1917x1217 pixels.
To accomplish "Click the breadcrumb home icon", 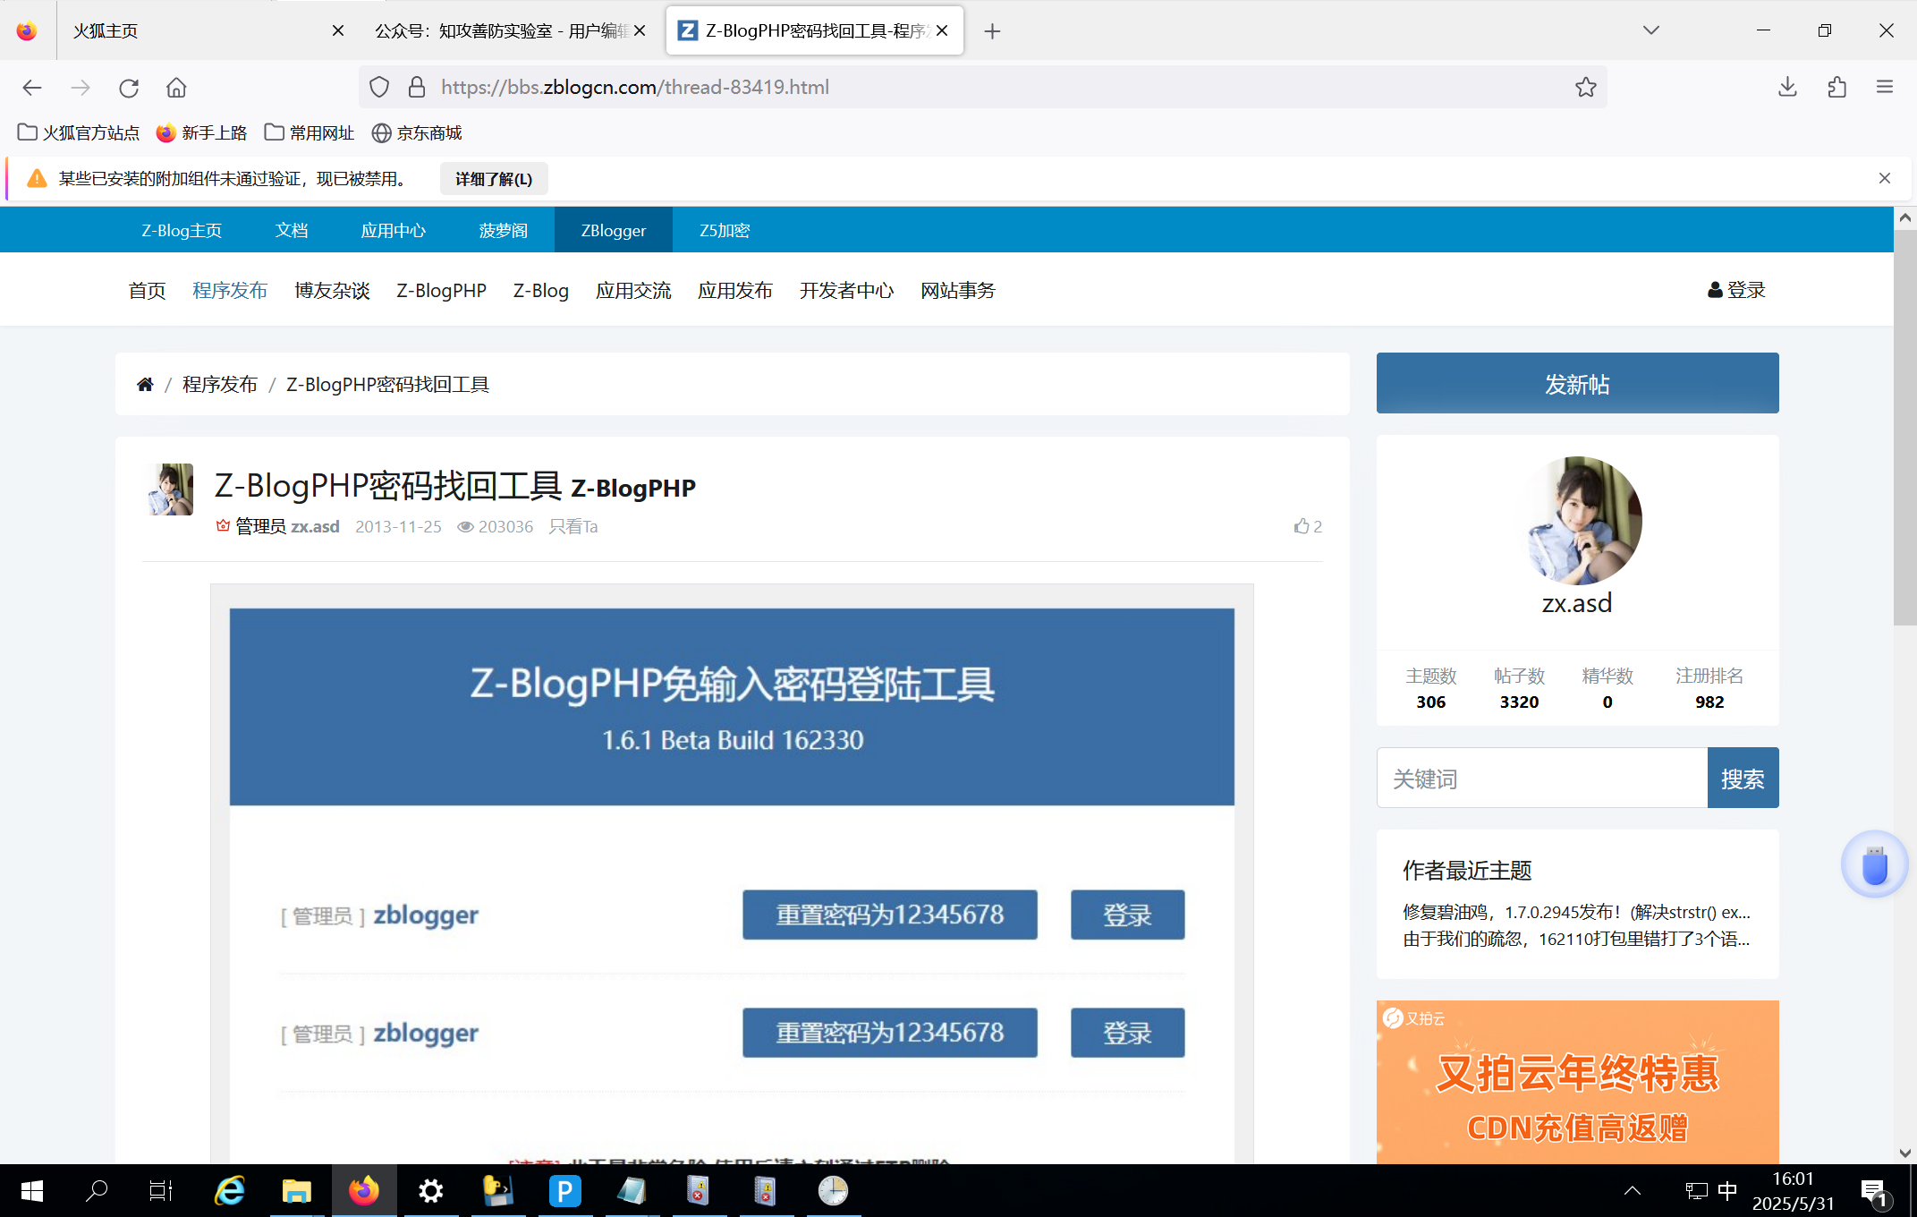I will point(145,385).
